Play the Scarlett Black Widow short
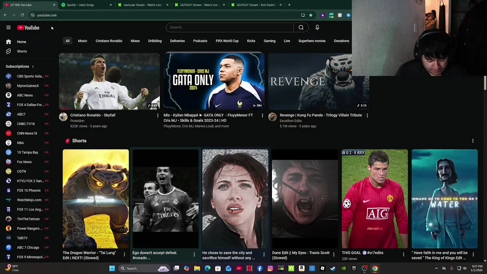487x274 pixels. tap(235, 199)
